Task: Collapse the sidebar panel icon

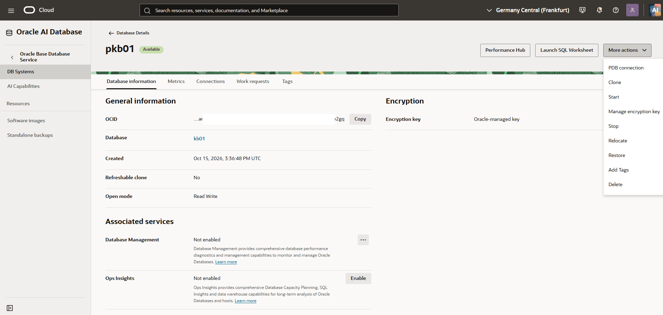Action: [10, 308]
